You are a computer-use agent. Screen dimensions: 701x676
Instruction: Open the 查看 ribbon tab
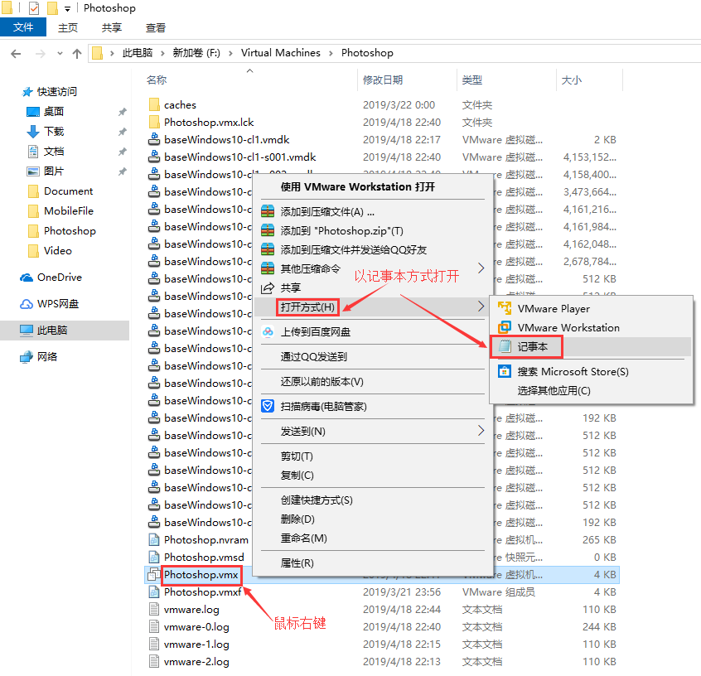[155, 27]
